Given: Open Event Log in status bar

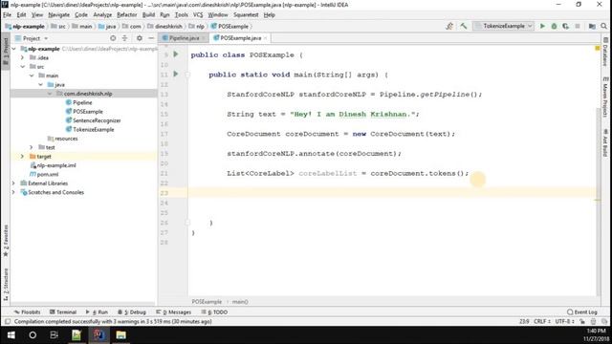Looking at the screenshot, I should tap(582, 312).
